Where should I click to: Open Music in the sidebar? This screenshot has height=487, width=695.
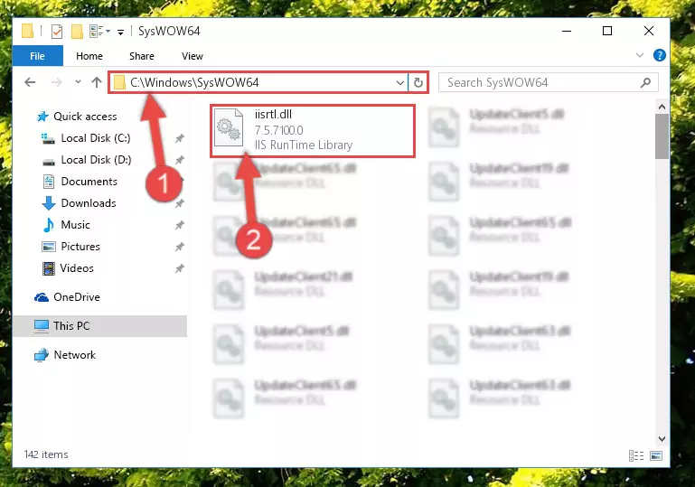pos(75,225)
